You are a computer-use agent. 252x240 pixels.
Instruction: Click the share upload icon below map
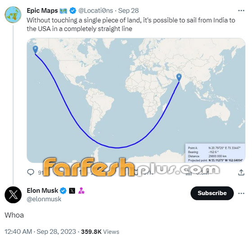[241, 172]
